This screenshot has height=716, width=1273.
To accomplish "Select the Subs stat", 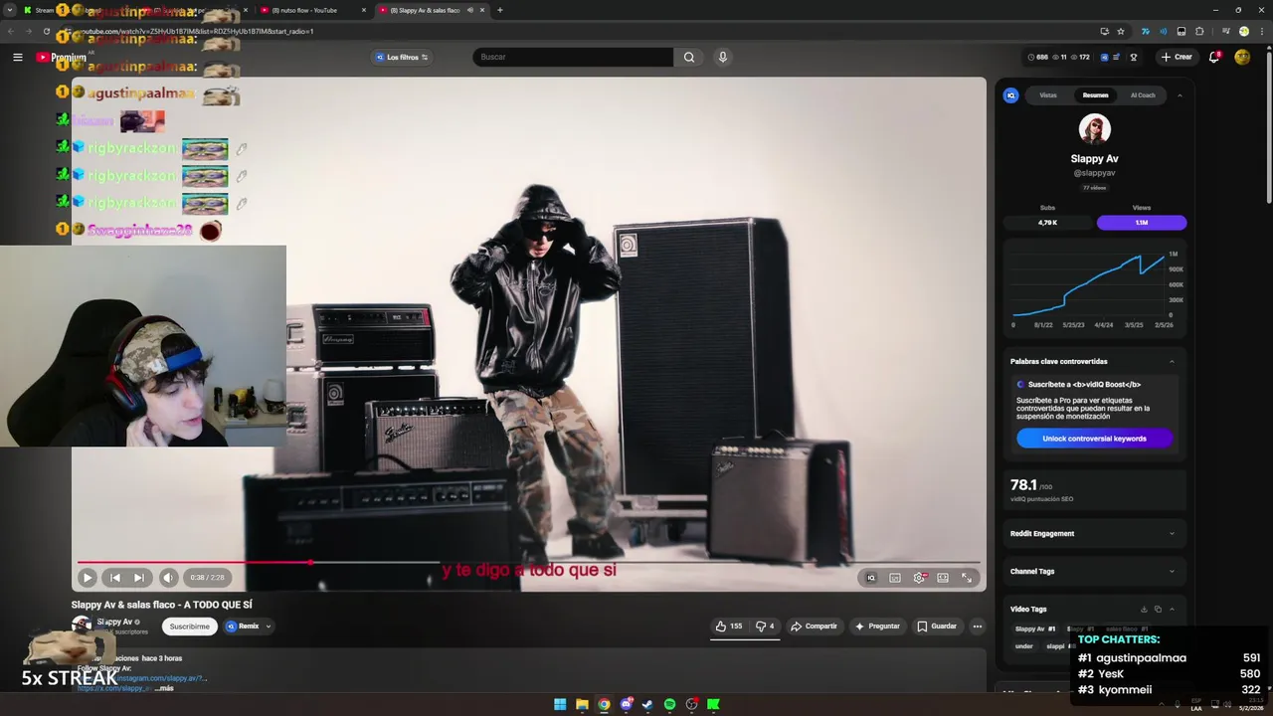I will click(1047, 223).
